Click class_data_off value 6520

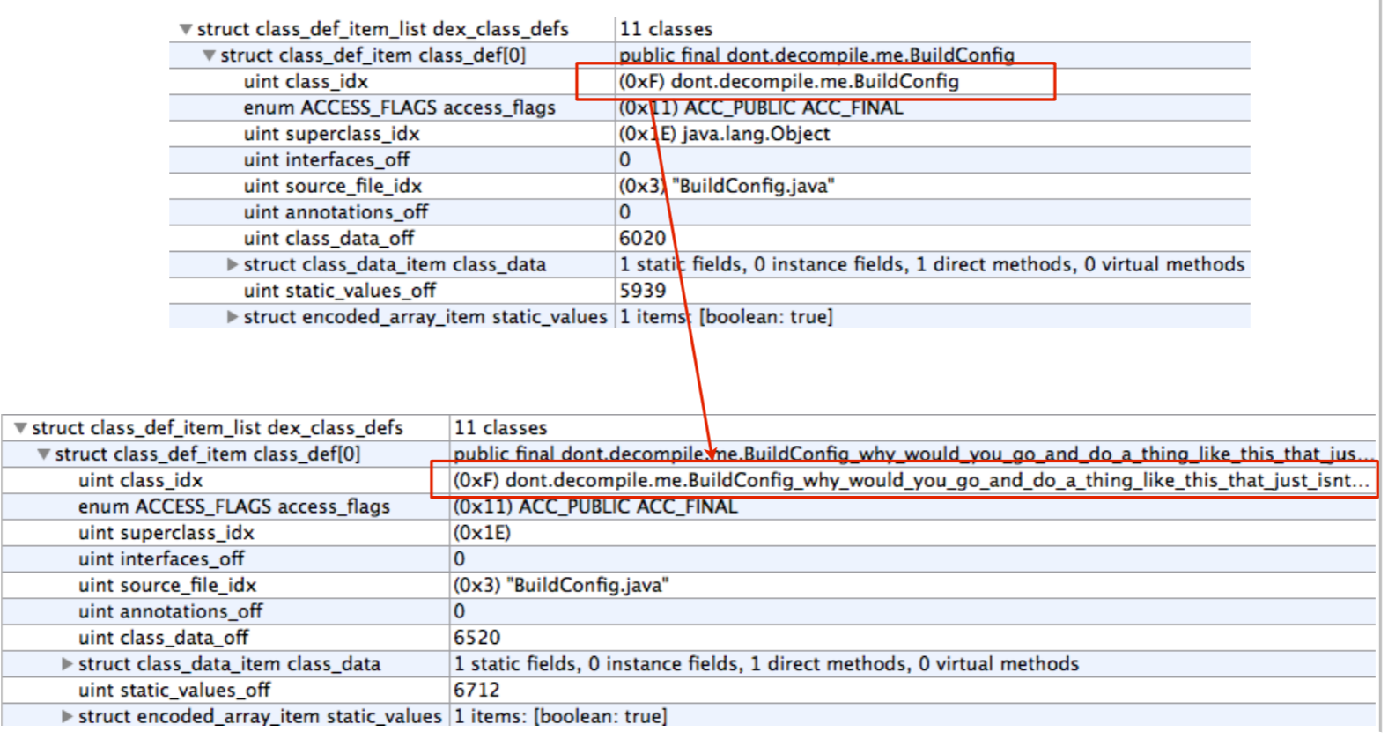click(x=476, y=638)
